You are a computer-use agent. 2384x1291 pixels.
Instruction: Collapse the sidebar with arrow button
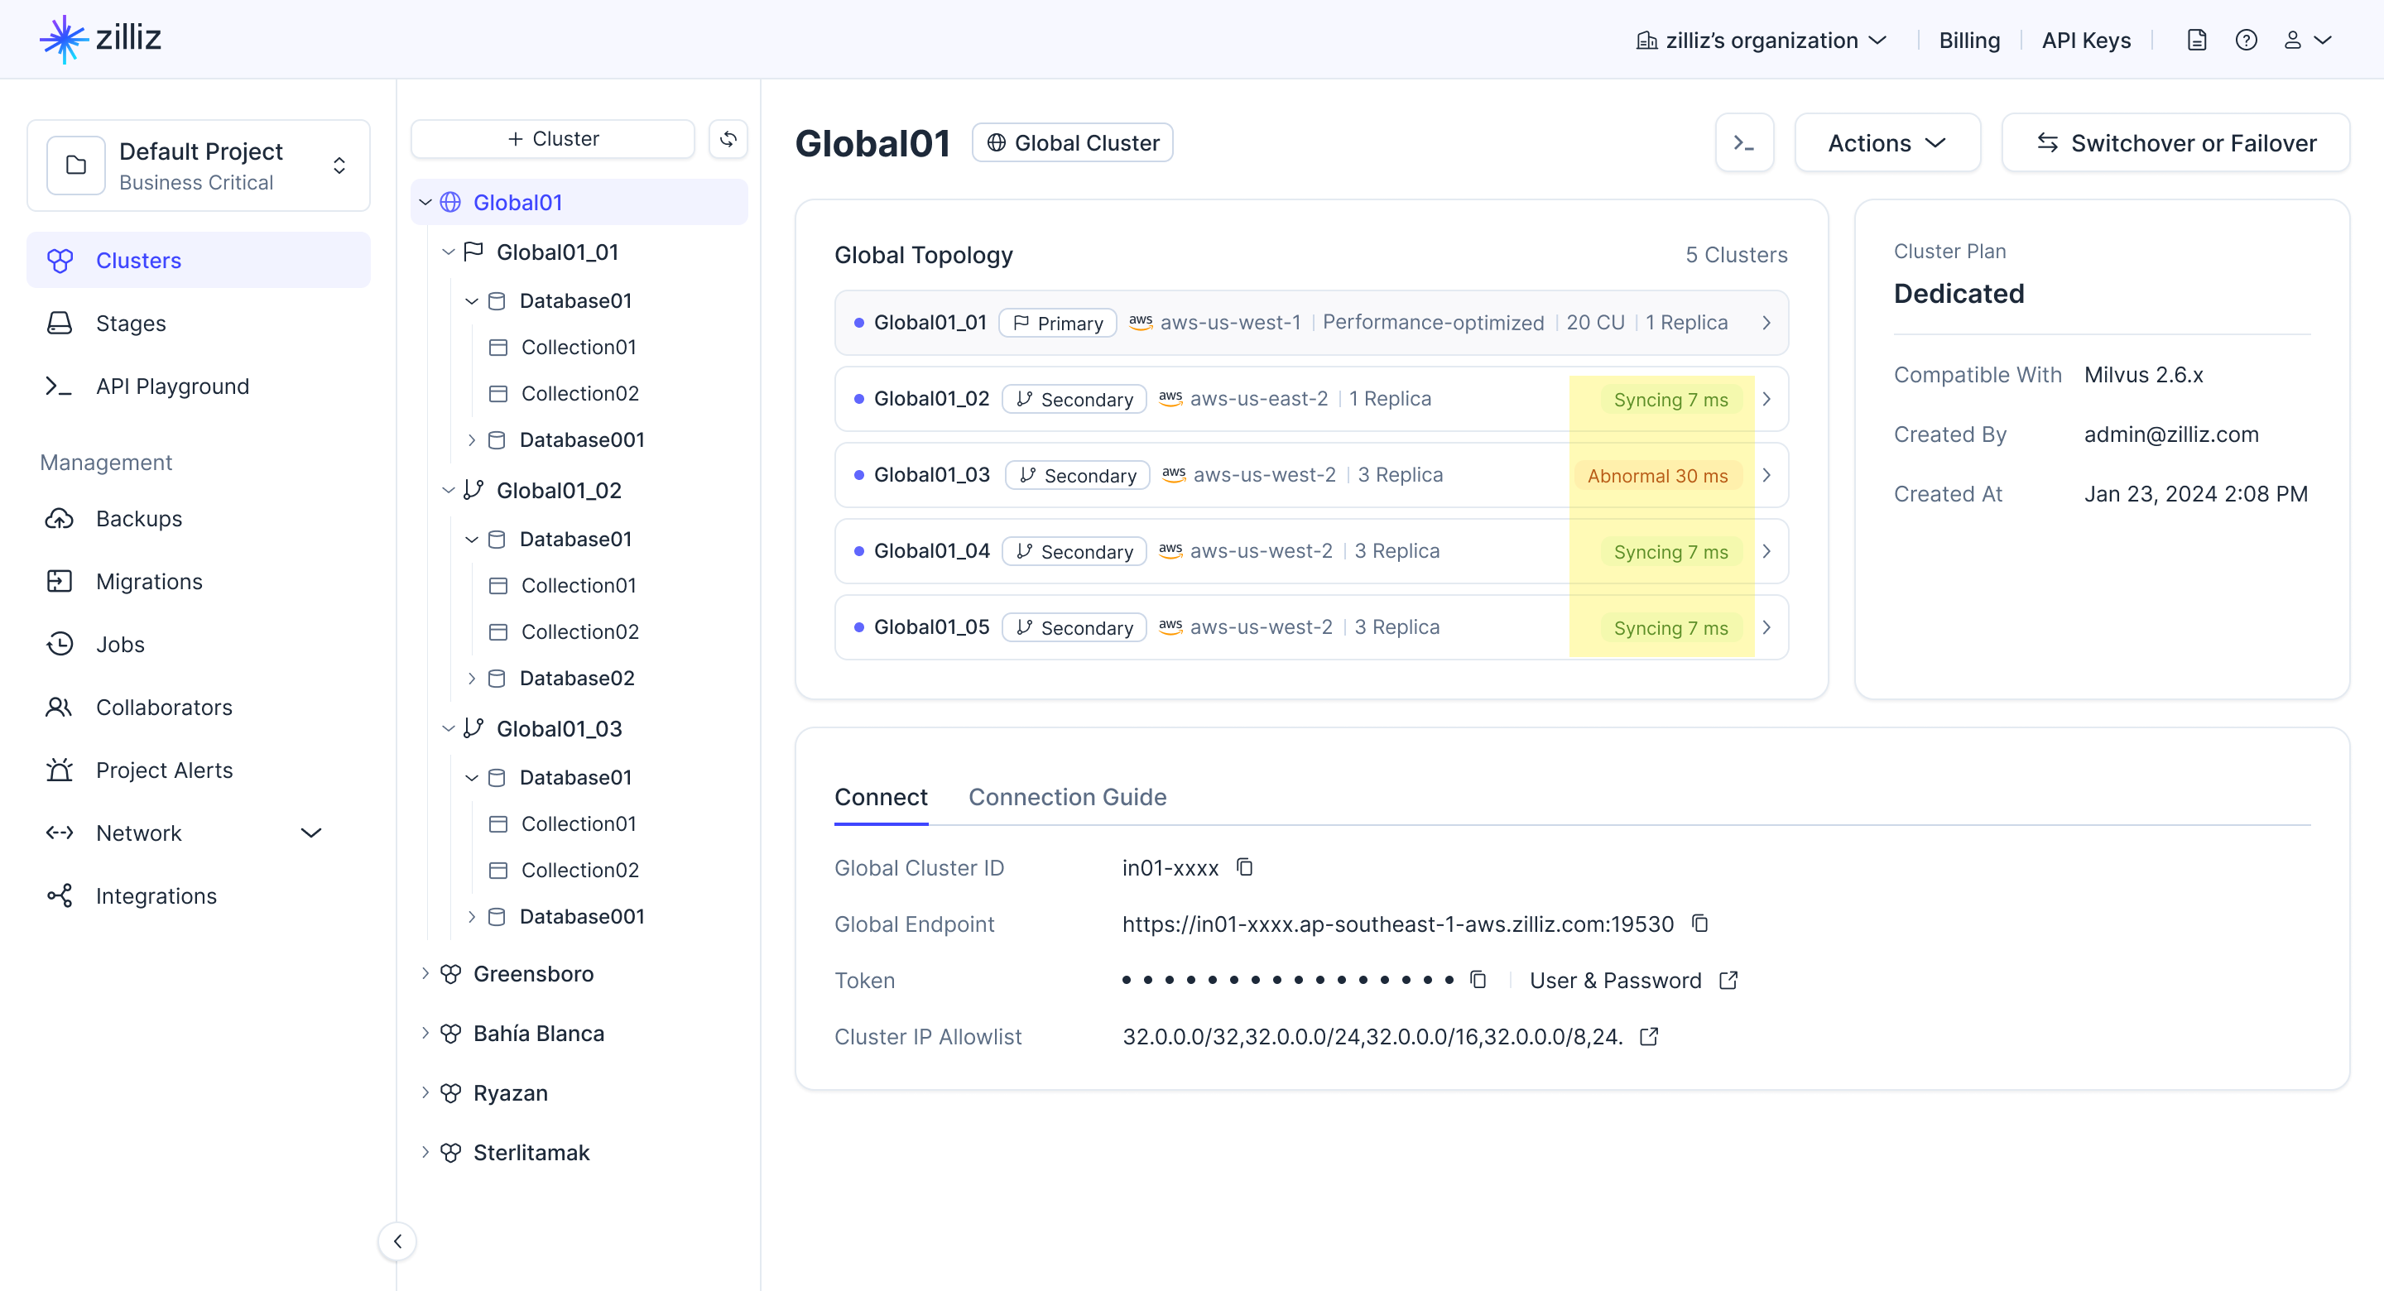pos(397,1241)
